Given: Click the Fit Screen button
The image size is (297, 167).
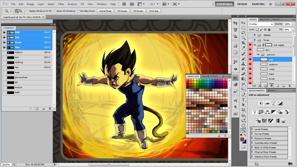Looking at the screenshot, I should [x=122, y=11].
